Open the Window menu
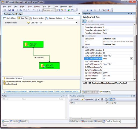This screenshot has height=129, width=138. click(x=64, y=6)
